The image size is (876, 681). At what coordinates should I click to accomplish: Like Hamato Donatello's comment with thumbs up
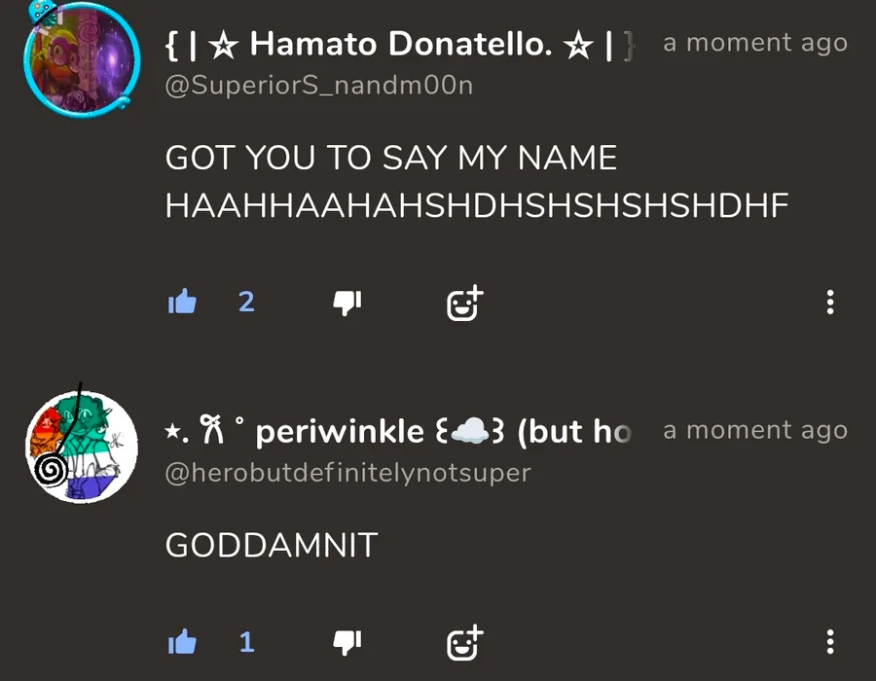[182, 302]
